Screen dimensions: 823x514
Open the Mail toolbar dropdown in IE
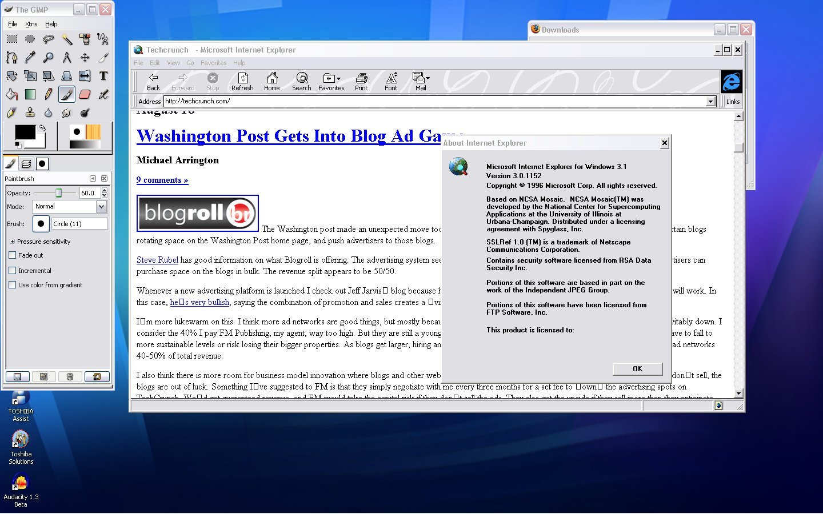click(x=428, y=78)
